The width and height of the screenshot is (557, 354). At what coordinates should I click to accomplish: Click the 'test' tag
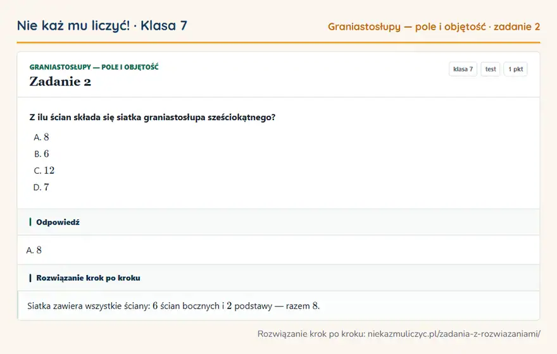490,69
